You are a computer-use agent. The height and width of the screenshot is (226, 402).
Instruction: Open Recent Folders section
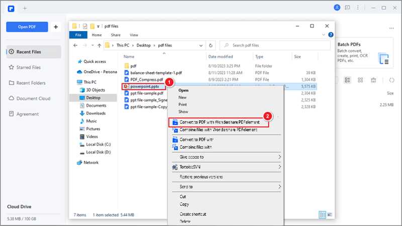click(27, 83)
